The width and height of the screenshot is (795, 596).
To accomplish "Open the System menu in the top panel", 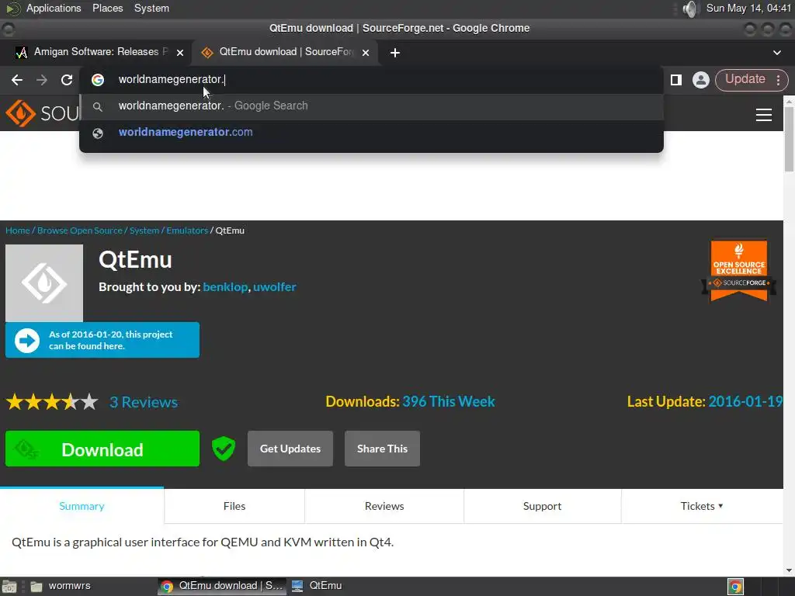I will (x=151, y=8).
